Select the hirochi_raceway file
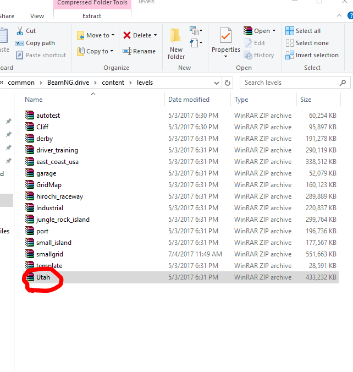This screenshot has height=372, width=353. (60, 196)
